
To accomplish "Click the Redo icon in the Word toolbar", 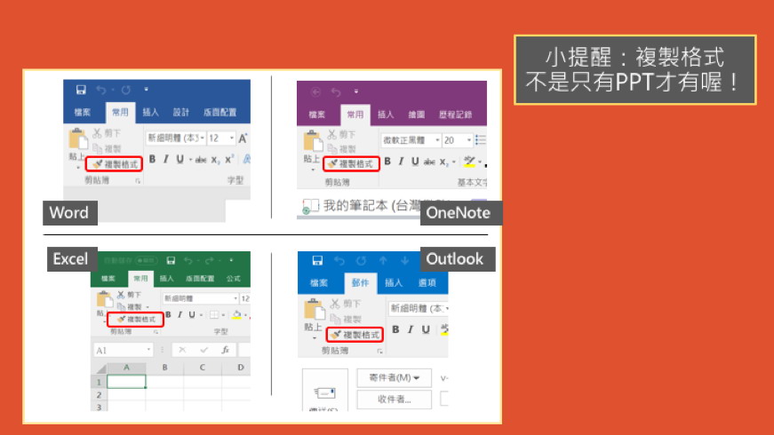I will pyautogui.click(x=126, y=90).
